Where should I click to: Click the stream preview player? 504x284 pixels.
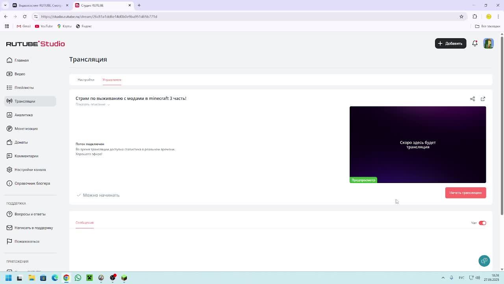pos(418,144)
